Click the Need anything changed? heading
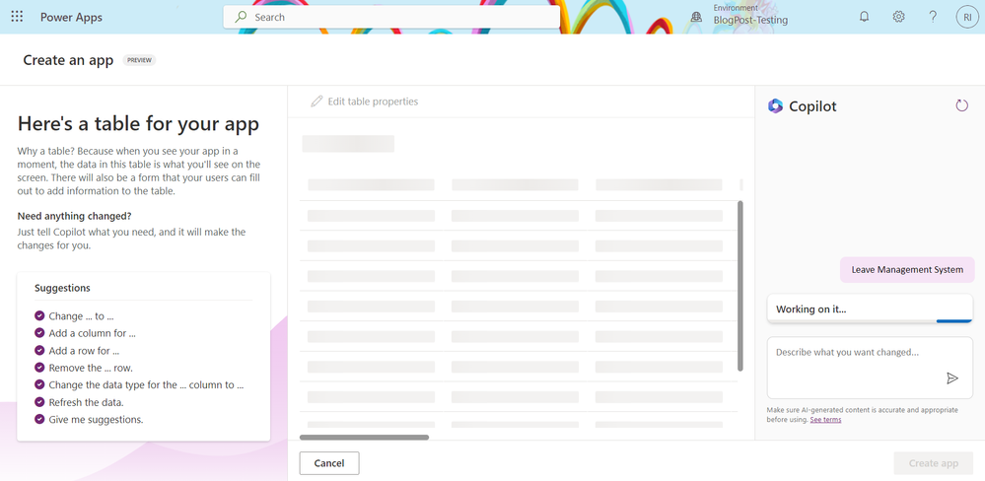Screen dimensions: 985x481 (74, 216)
